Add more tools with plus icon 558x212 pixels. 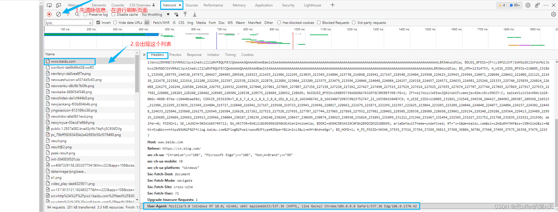coord(332,5)
